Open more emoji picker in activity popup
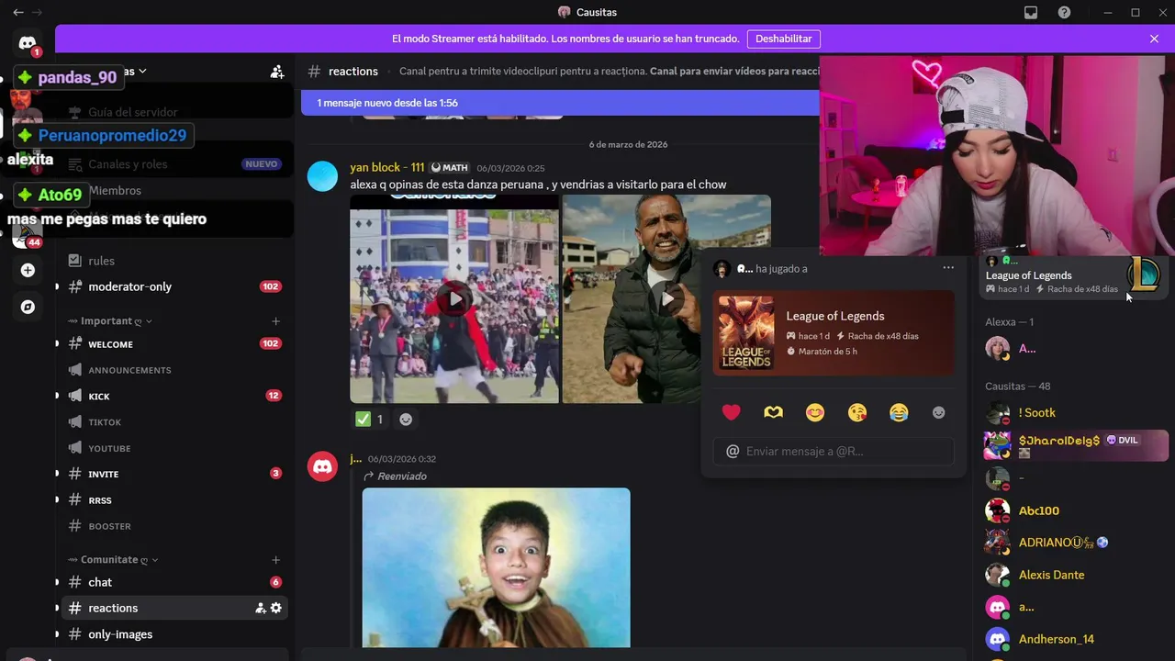Viewport: 1175px width, 661px height. tap(938, 413)
